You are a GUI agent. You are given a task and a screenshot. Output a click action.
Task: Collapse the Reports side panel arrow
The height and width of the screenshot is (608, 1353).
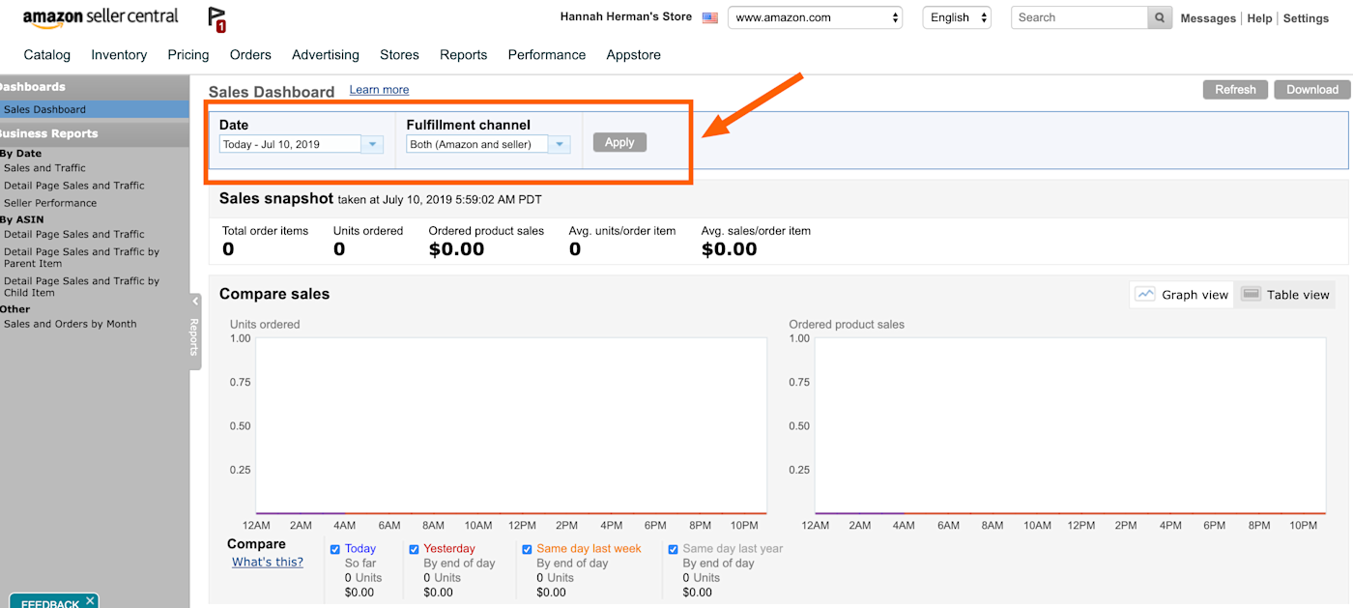pyautogui.click(x=195, y=302)
